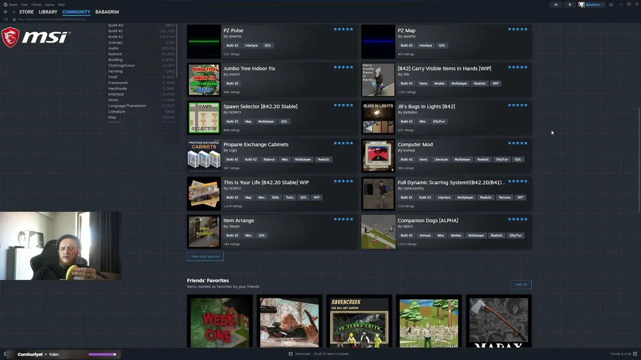Filter by Animals category
Viewport: 641px width, 360px height.
115,42
